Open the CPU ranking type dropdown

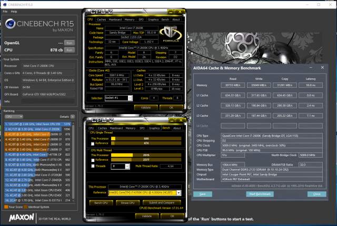pyautogui.click(x=14, y=117)
